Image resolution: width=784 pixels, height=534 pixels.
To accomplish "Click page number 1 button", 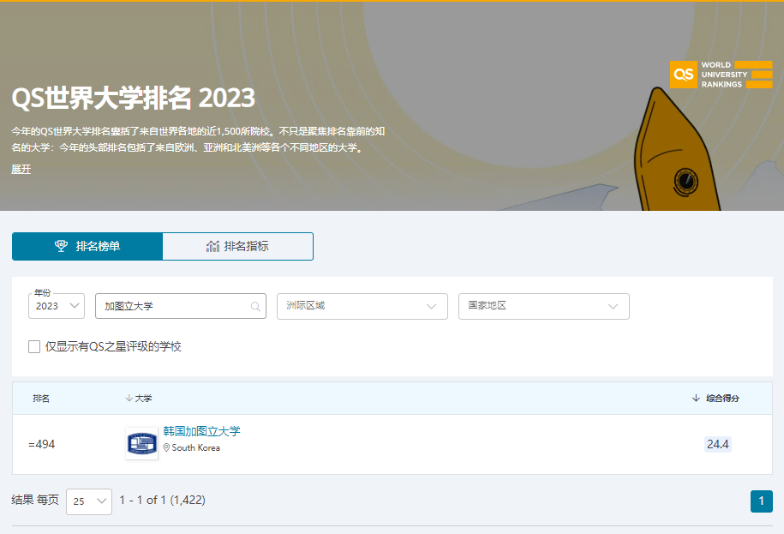I will [x=761, y=501].
